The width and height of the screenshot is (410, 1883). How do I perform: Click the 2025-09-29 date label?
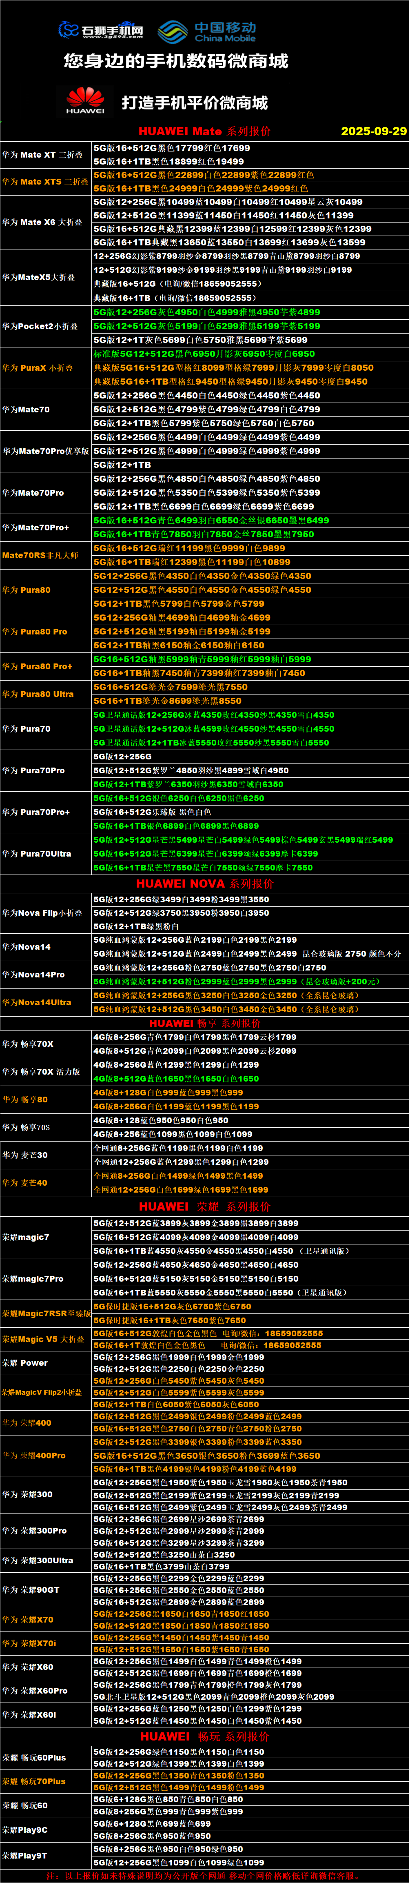[373, 131]
